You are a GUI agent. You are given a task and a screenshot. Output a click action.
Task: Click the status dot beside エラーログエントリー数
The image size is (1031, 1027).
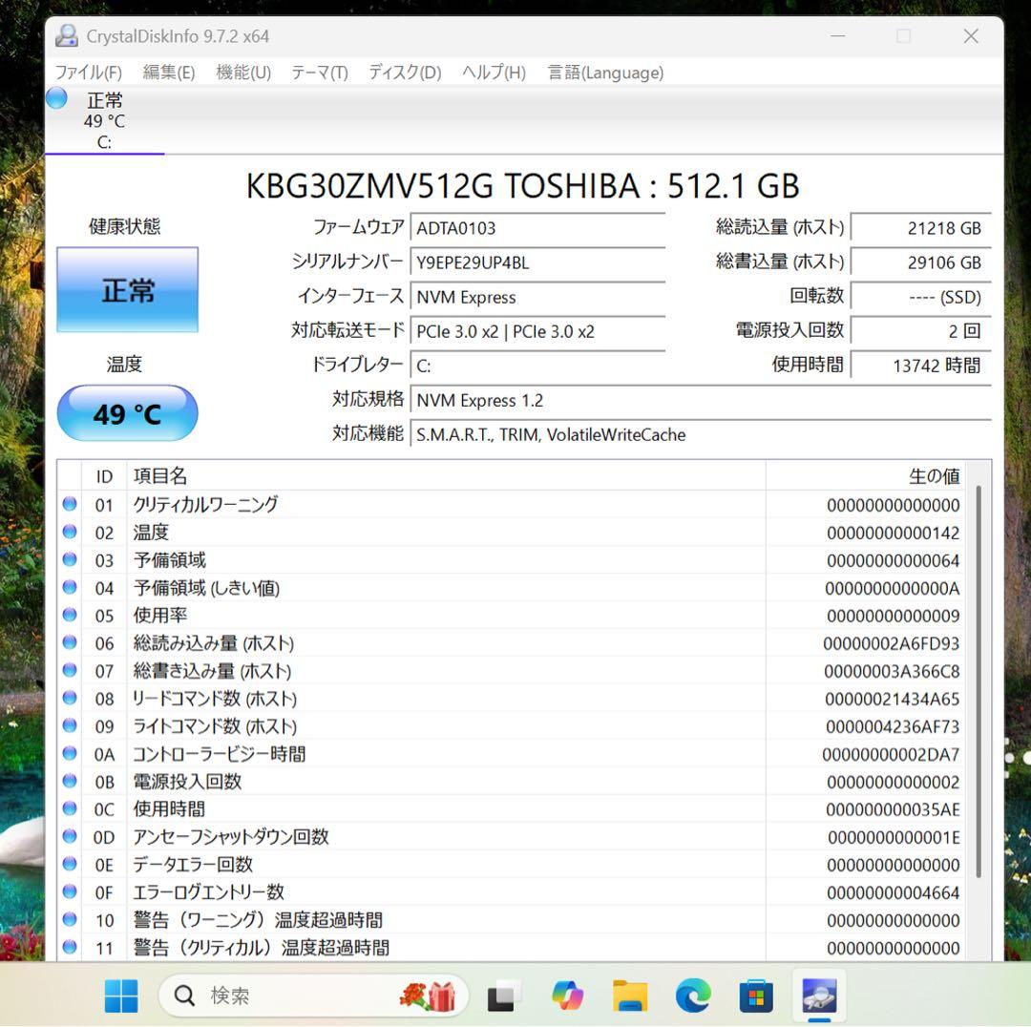click(x=70, y=891)
